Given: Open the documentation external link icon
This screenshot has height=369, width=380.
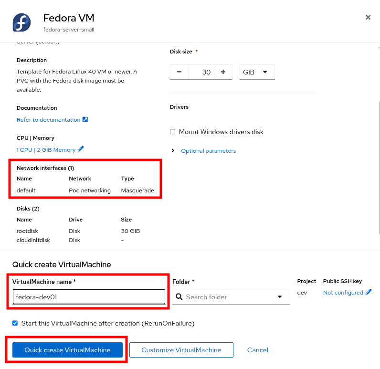Looking at the screenshot, I should click(x=85, y=119).
